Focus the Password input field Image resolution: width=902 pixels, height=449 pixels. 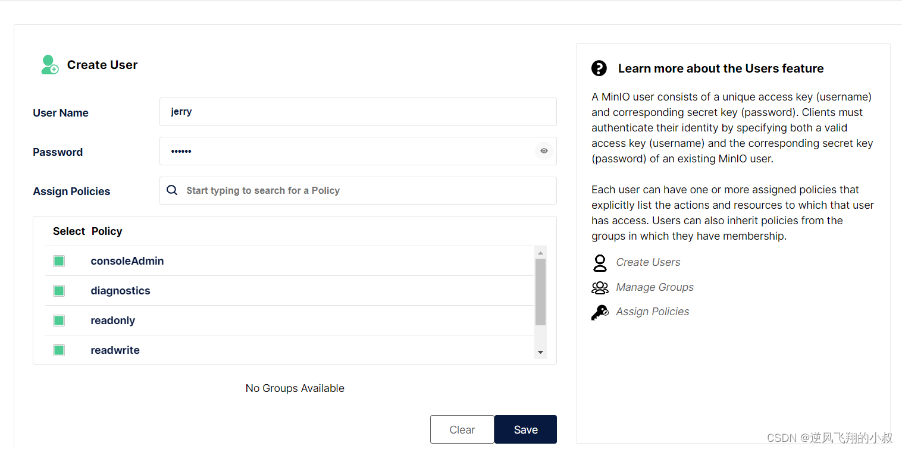tap(358, 151)
